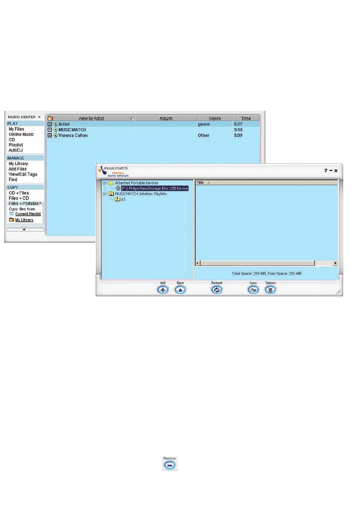Select Files to CD under COPY
Screen dimensions: 351x519
19,198
